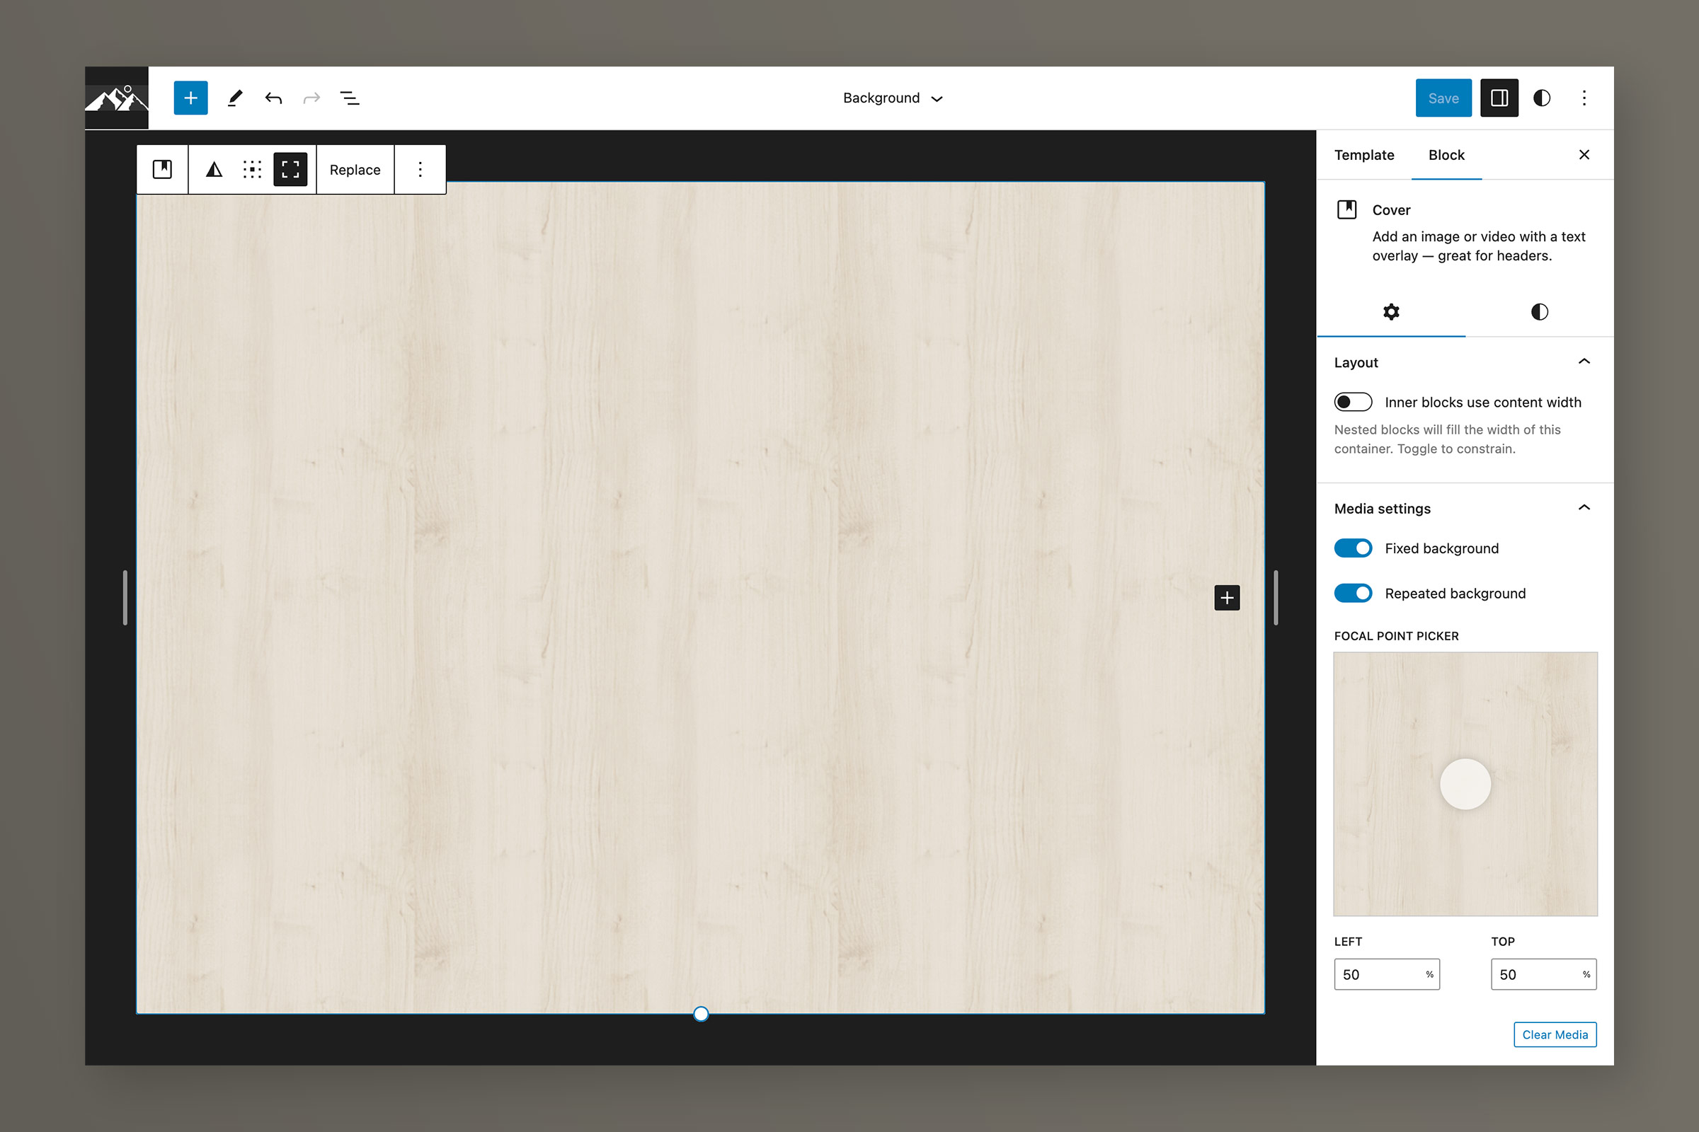Click the blue block inserter plus button
Viewport: 1699px width, 1132px height.
190,98
